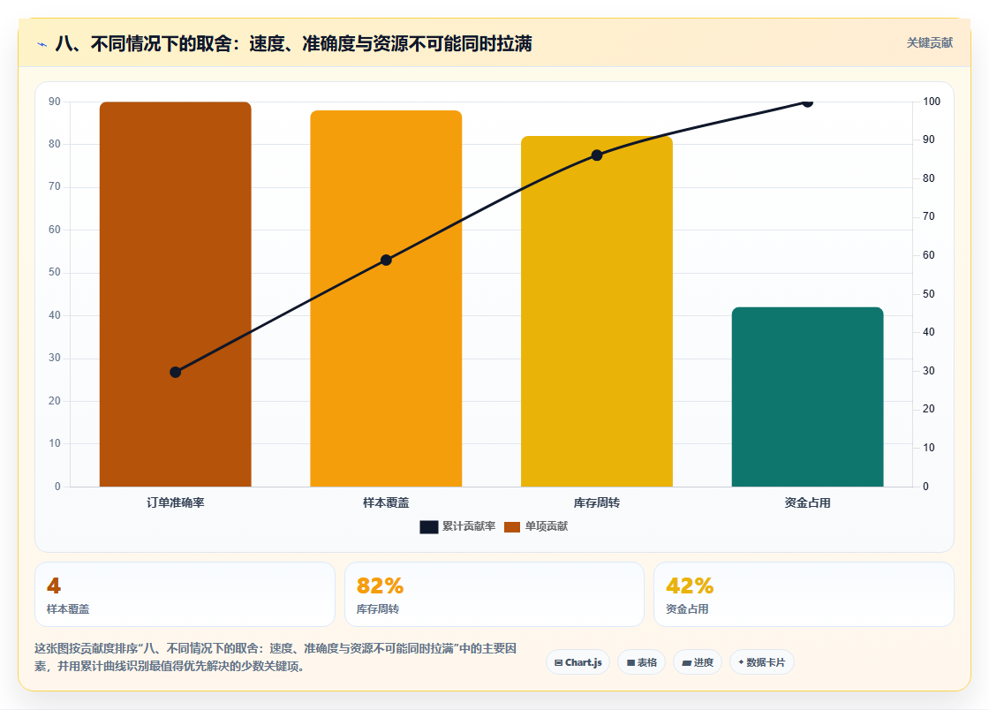Click the cumulative line point above 订单准确率
This screenshot has height=710, width=989.
coord(176,372)
